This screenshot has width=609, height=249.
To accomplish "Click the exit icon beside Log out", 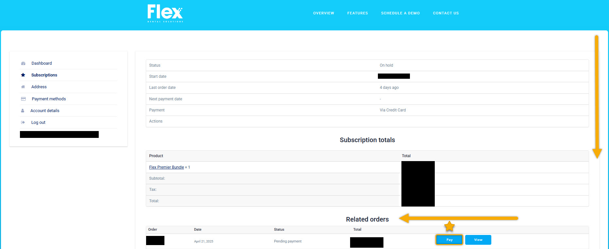I will (23, 123).
